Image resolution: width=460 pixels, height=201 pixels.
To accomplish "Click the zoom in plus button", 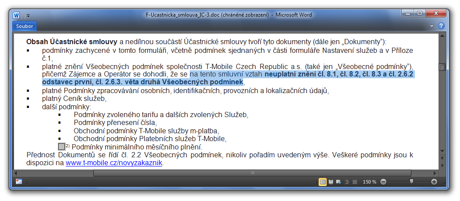I will [434, 182].
